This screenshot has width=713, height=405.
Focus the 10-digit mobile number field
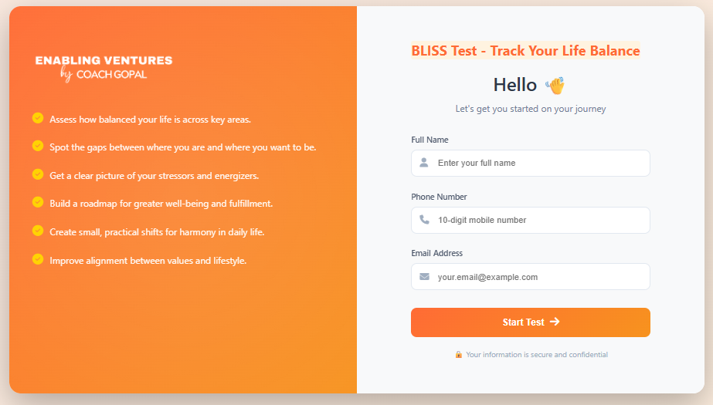(530, 220)
